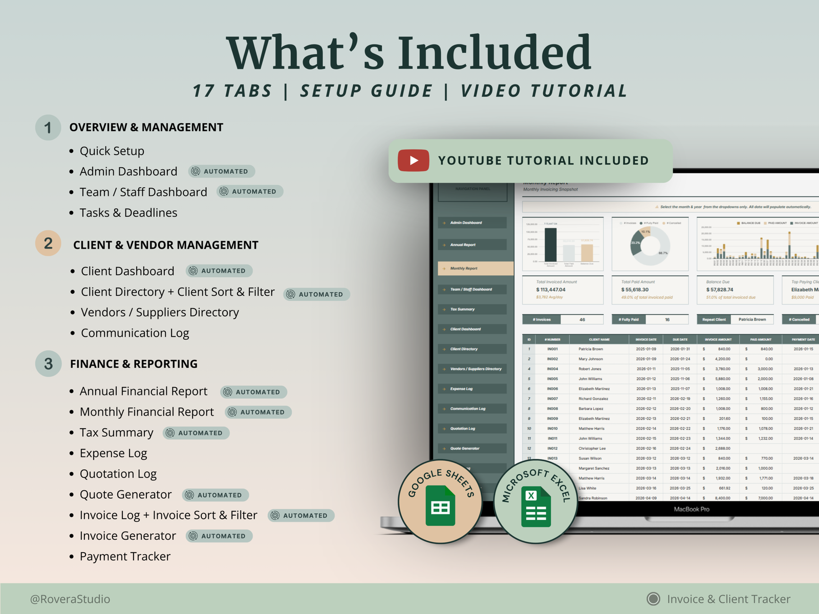Click the Payment Tracker list item
Viewport: 819px width, 614px height.
pyautogui.click(x=125, y=556)
